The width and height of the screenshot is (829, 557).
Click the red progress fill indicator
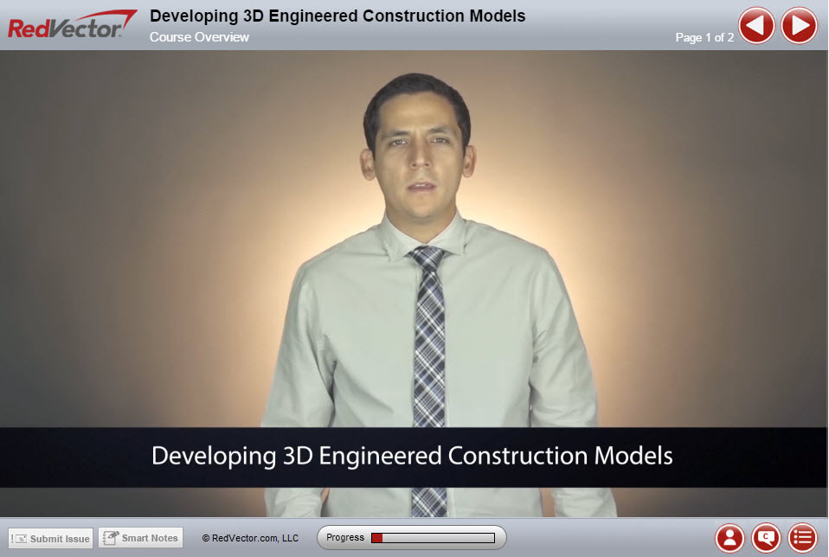click(x=378, y=536)
